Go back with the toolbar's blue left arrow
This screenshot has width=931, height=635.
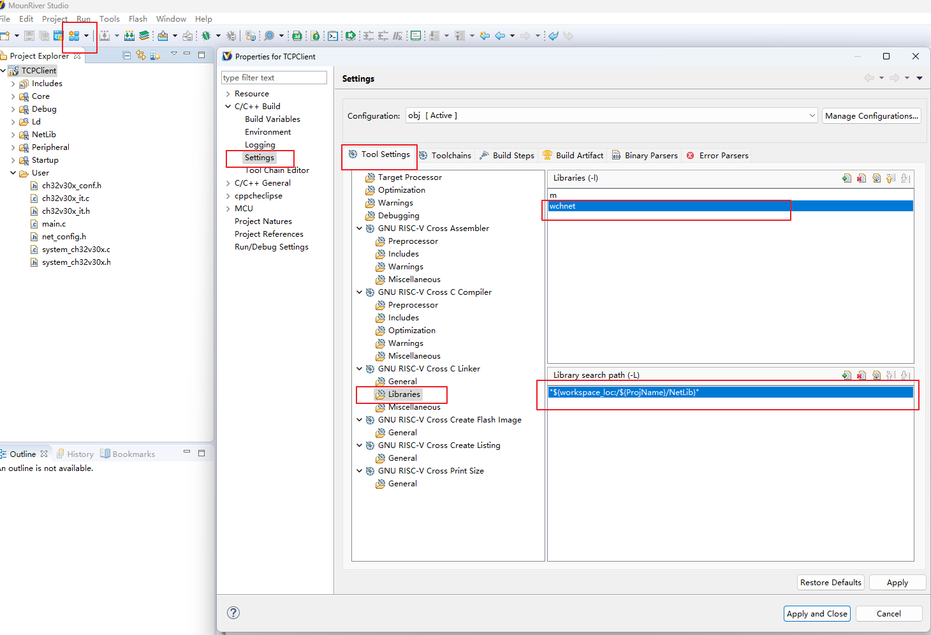[x=500, y=36]
